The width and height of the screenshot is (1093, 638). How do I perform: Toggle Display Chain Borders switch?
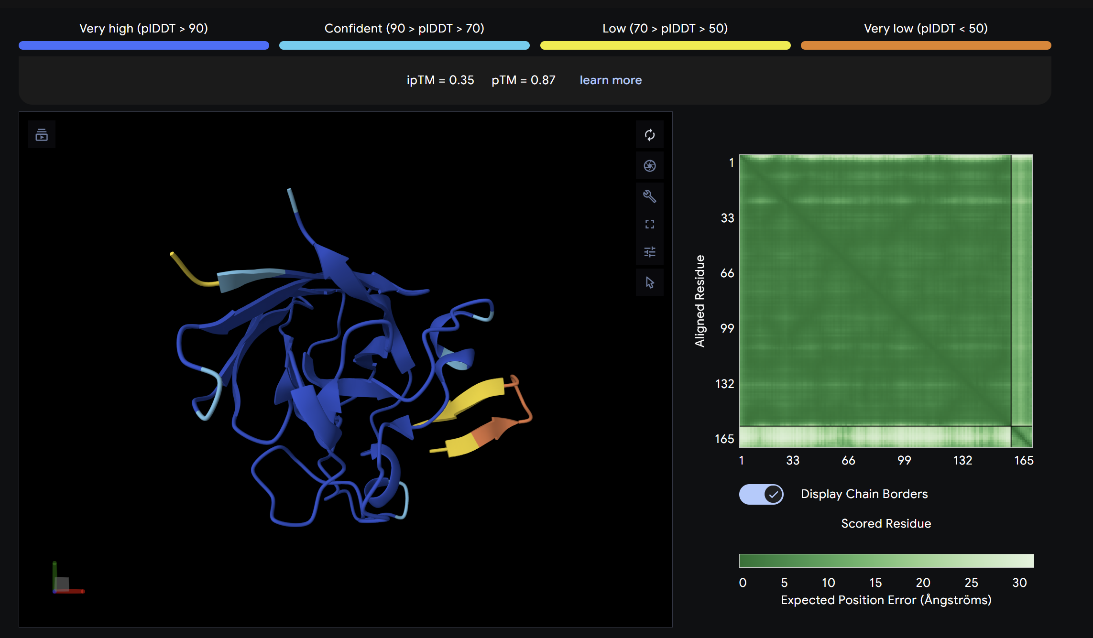pyautogui.click(x=761, y=494)
